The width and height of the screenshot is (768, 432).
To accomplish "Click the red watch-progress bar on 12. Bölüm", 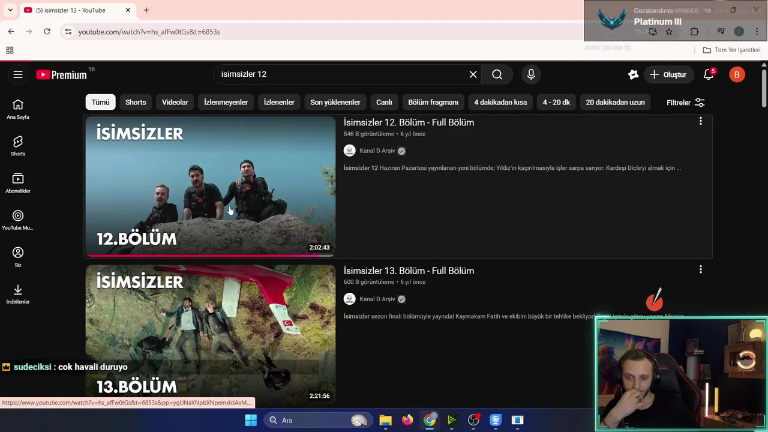I will click(202, 256).
